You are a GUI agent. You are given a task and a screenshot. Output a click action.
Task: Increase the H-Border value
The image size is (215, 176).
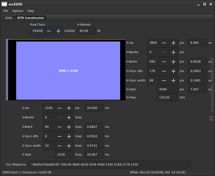point(174,52)
